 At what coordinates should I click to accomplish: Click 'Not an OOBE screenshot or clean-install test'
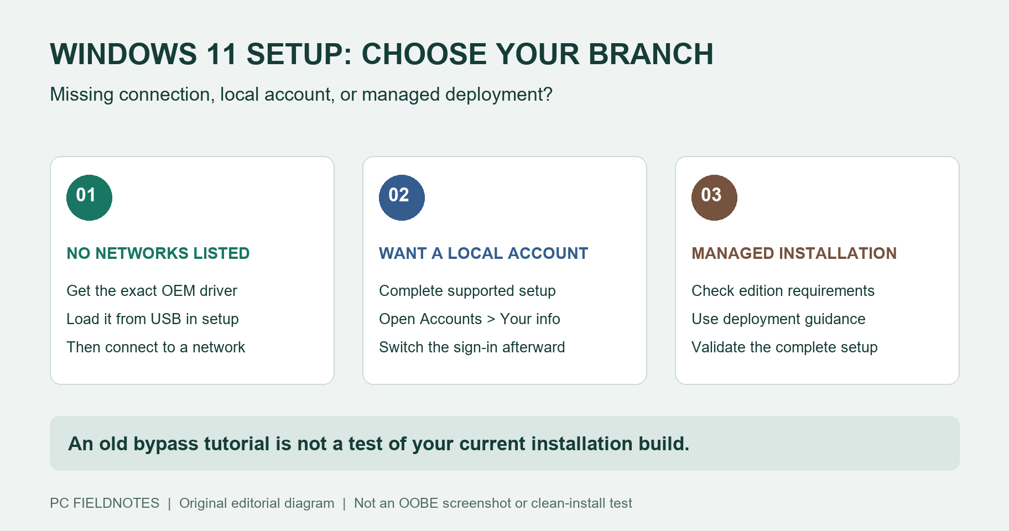[x=493, y=503]
